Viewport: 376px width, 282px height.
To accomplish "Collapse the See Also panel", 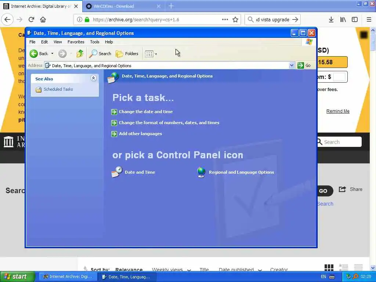I will [x=94, y=78].
